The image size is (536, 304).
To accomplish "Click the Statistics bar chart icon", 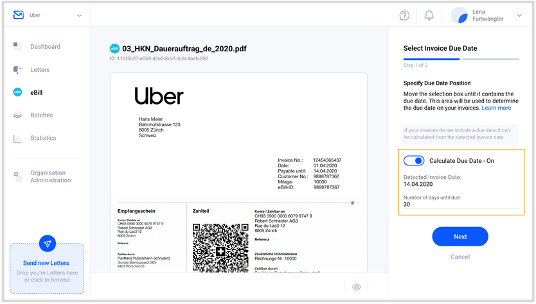I will tap(17, 138).
